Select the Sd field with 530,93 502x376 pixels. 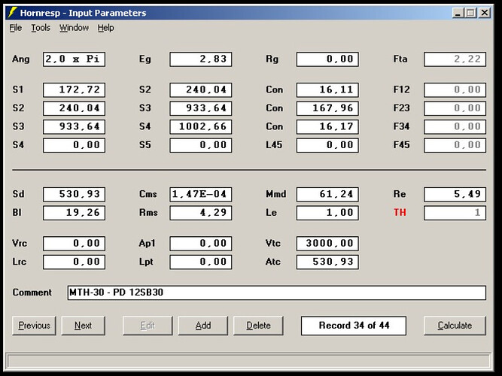(x=74, y=194)
